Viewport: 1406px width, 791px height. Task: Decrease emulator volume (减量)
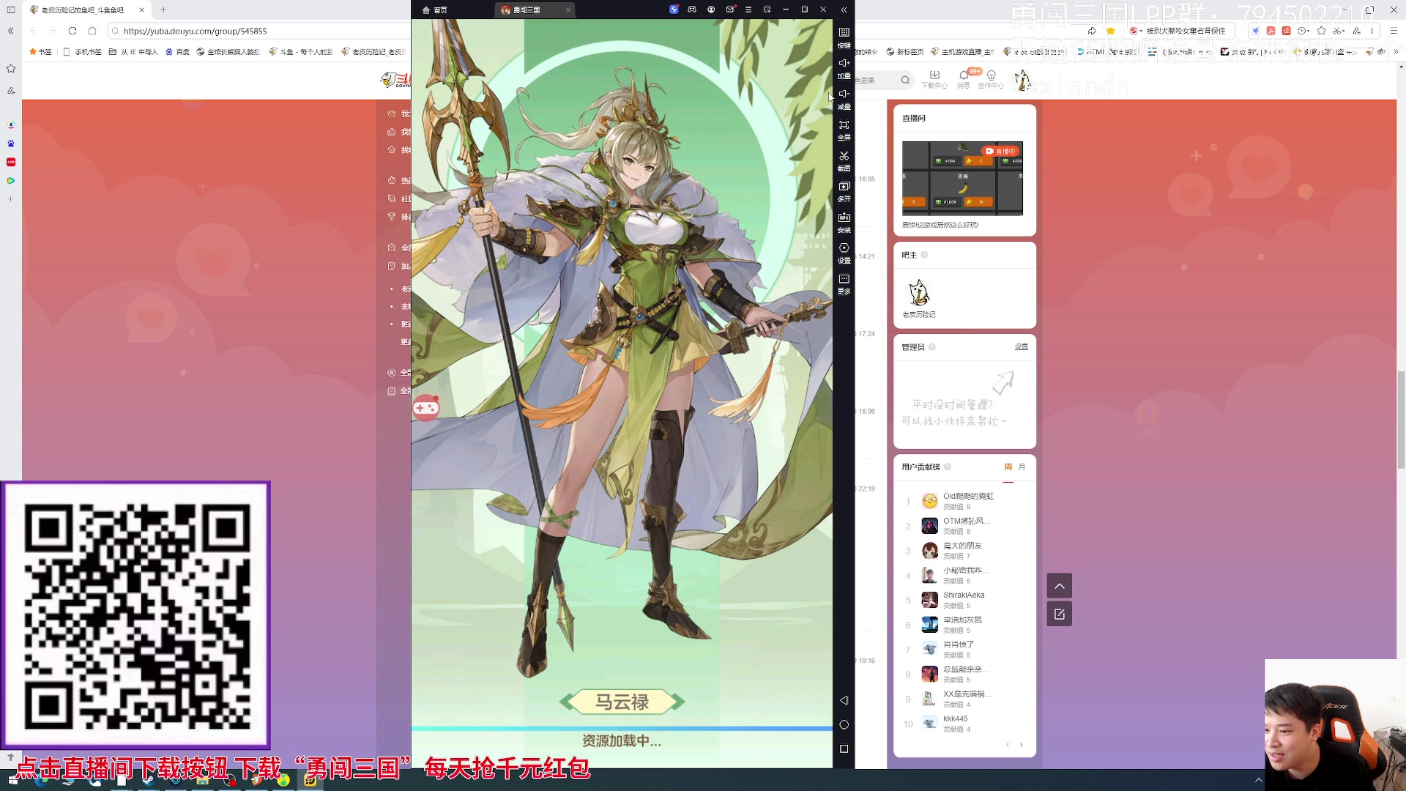[x=844, y=99]
